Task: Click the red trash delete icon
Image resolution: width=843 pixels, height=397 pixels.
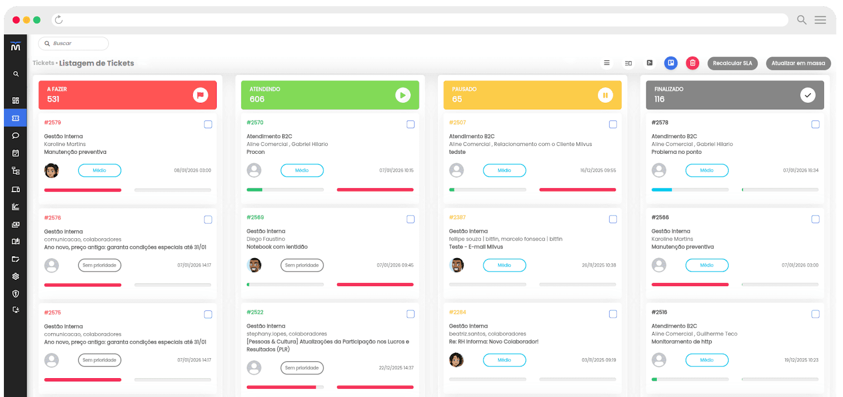Action: click(692, 63)
